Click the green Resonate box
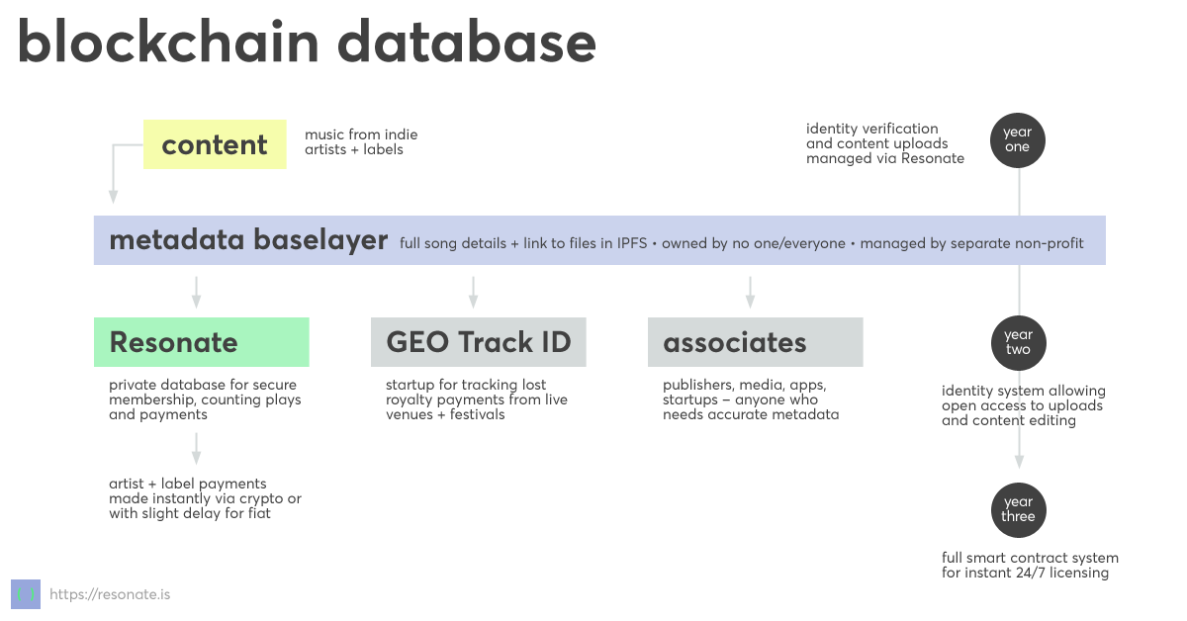The image size is (1187, 621). (x=202, y=342)
